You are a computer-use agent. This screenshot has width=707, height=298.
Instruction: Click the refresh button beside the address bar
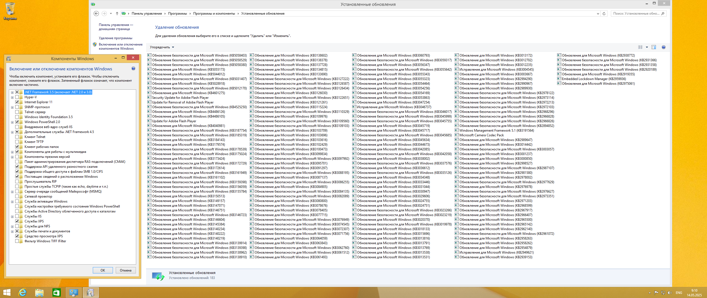click(x=604, y=14)
